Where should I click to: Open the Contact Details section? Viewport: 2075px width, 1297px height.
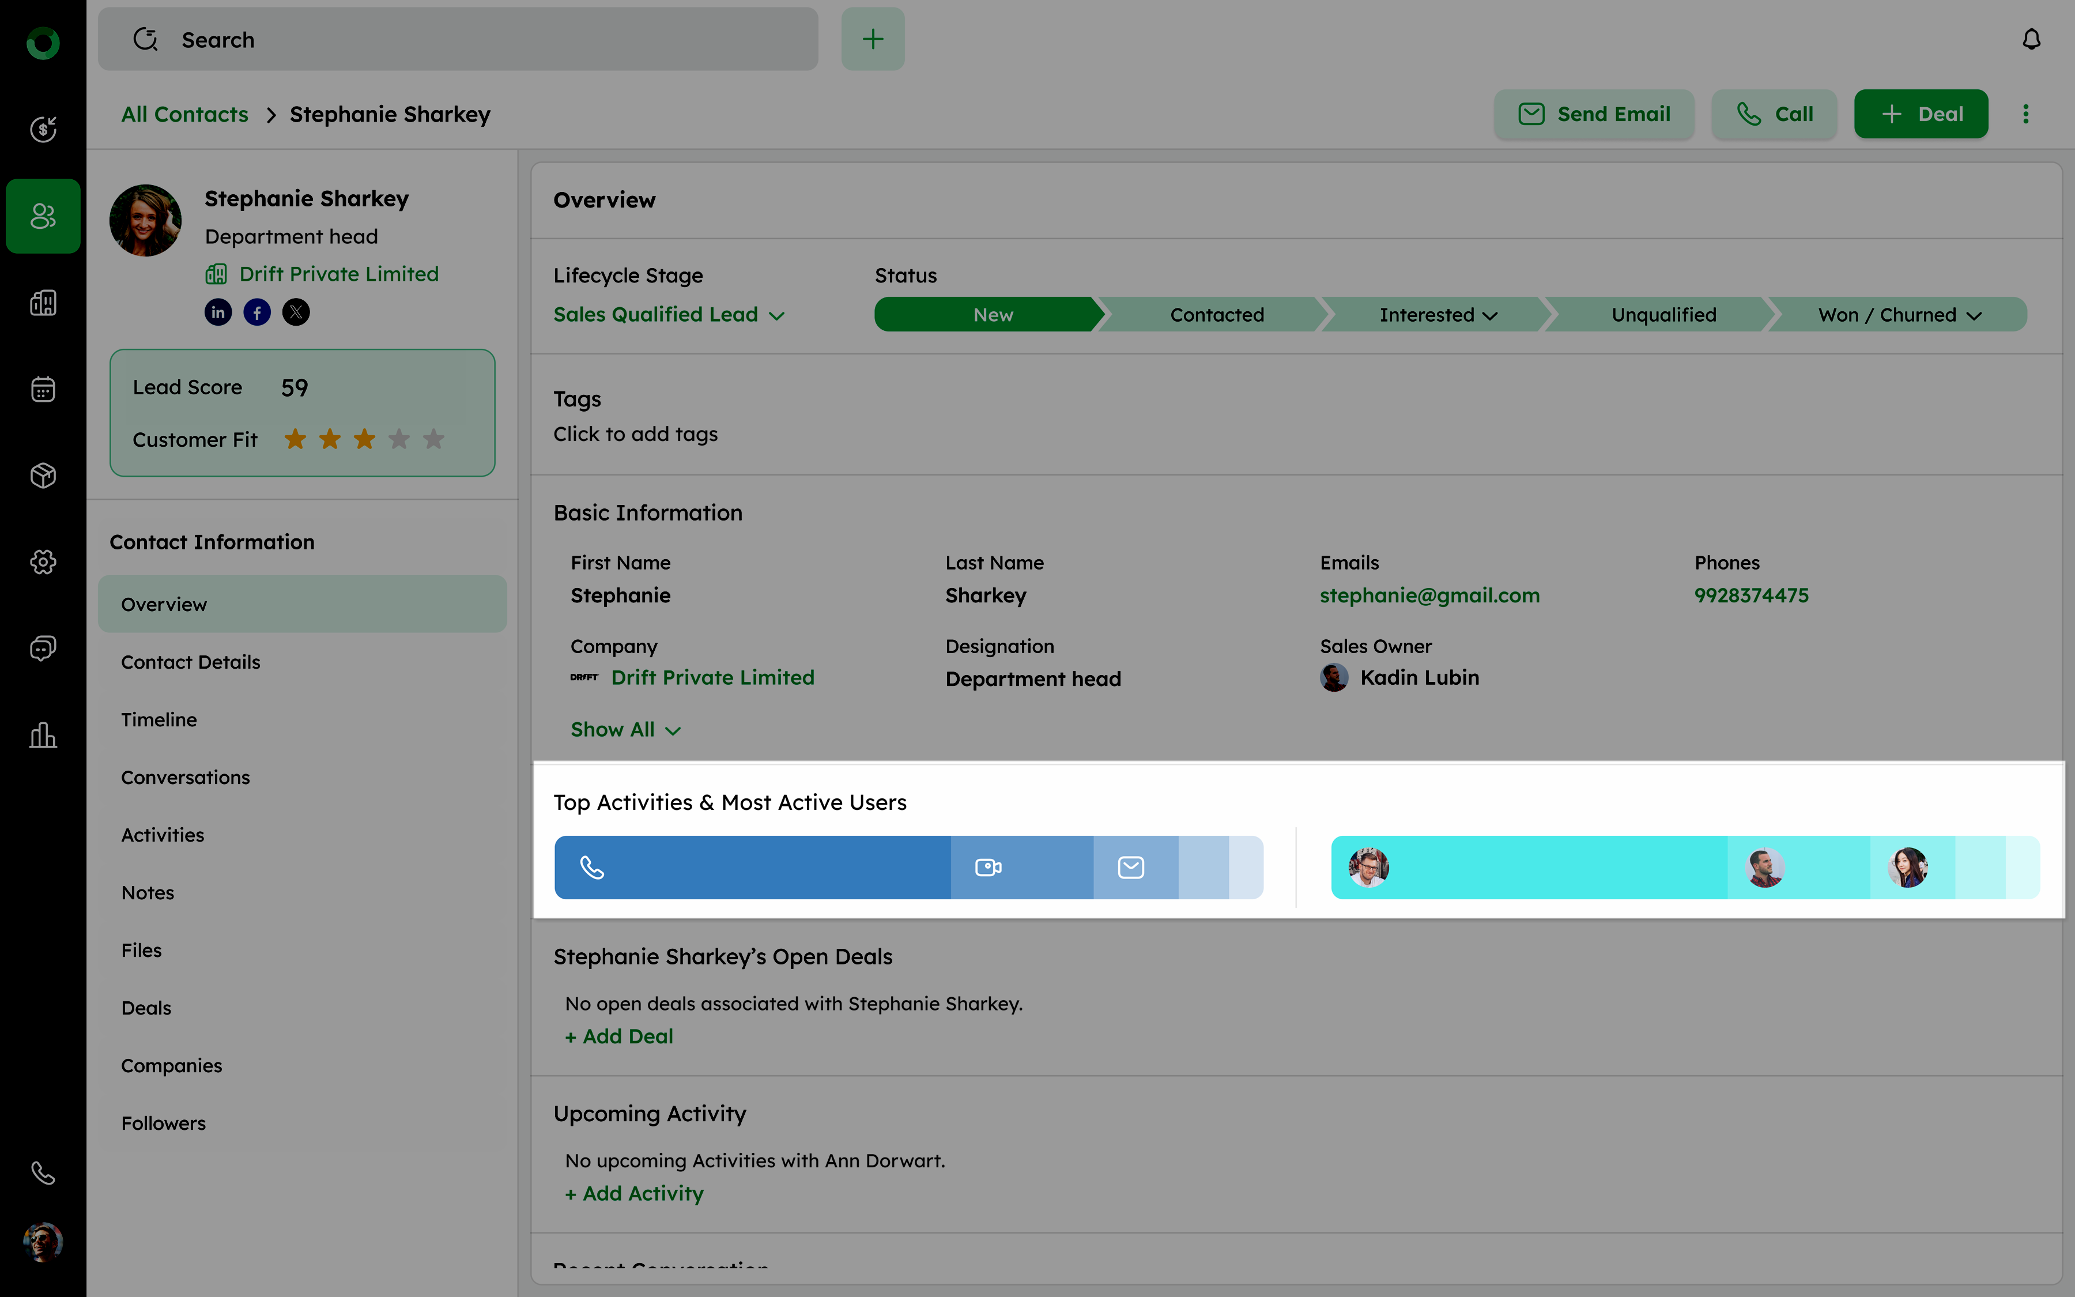(190, 662)
